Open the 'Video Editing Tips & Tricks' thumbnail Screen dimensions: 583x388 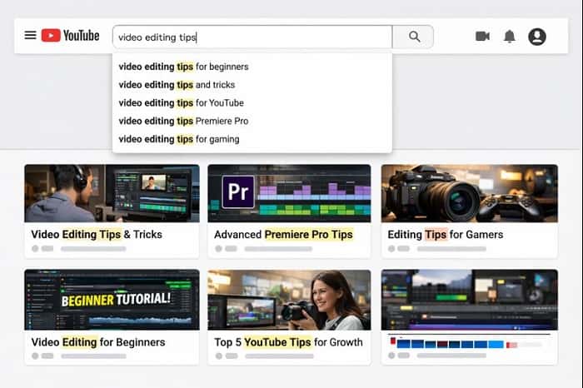coord(112,193)
